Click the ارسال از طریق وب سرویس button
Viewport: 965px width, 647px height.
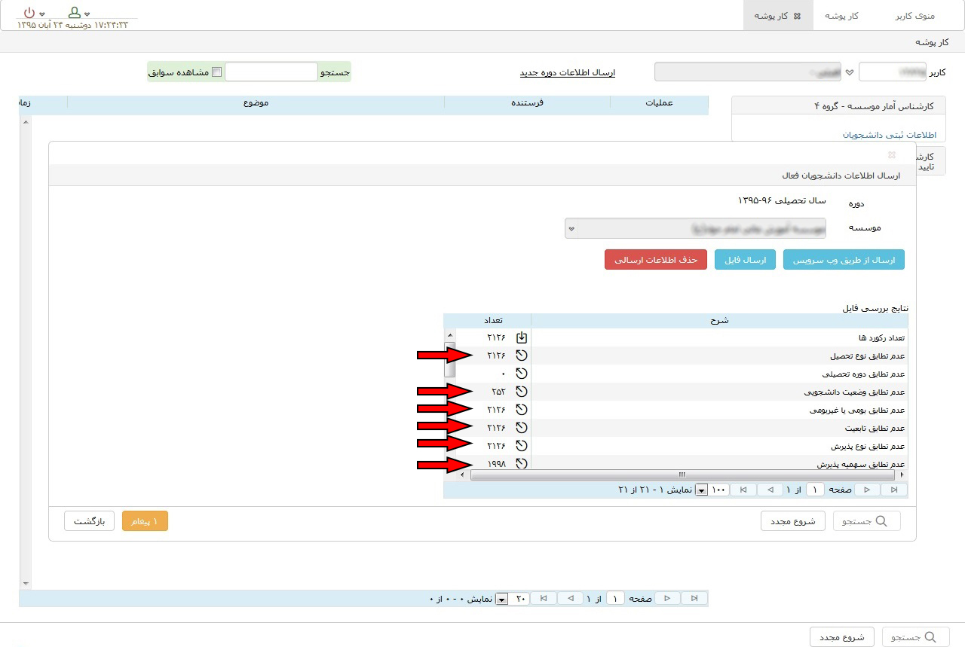(x=844, y=260)
